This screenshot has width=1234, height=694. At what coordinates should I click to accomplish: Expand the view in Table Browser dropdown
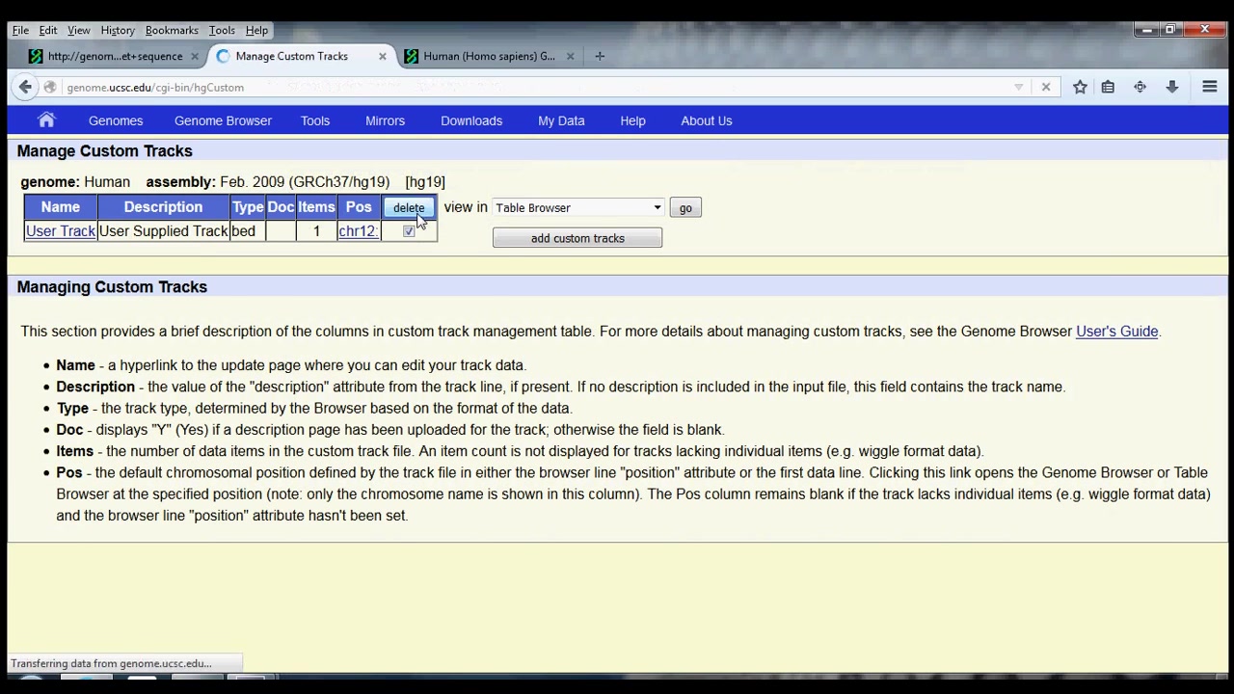click(x=577, y=207)
